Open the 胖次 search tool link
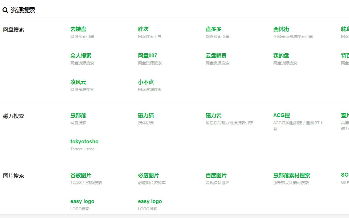 click(143, 29)
